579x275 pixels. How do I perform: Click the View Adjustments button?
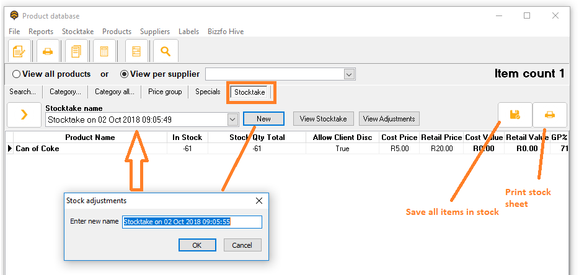pyautogui.click(x=389, y=118)
